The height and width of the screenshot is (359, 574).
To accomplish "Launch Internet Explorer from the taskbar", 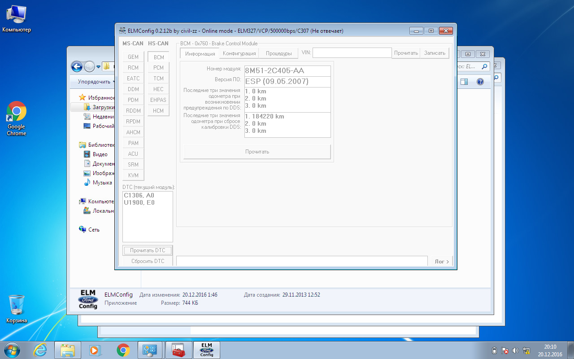I will [x=40, y=350].
